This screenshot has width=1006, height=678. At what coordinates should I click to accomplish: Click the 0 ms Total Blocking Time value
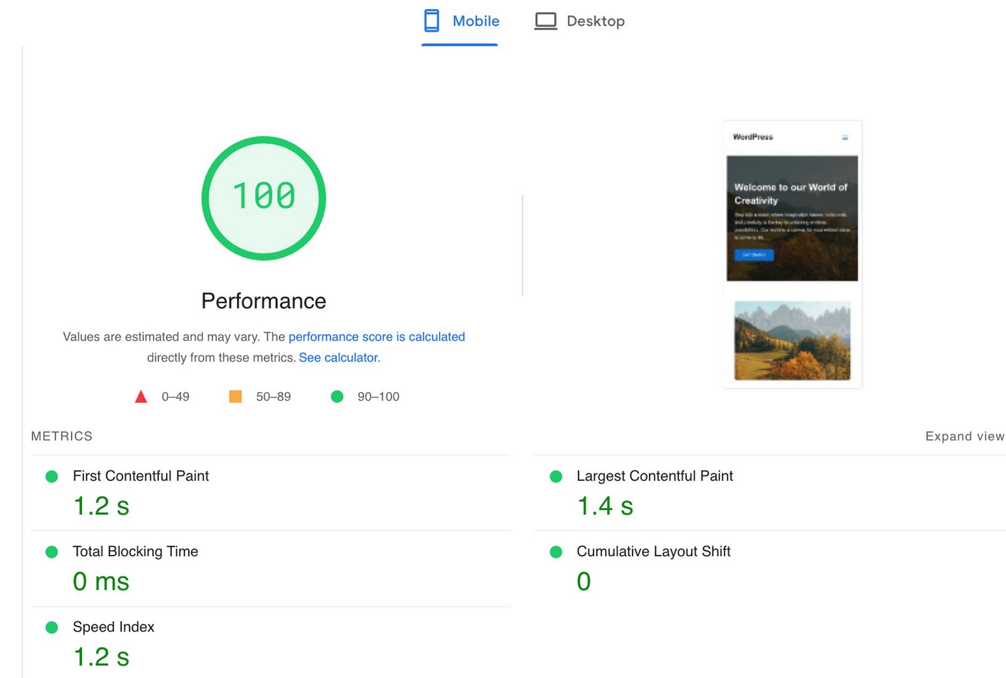pos(101,582)
